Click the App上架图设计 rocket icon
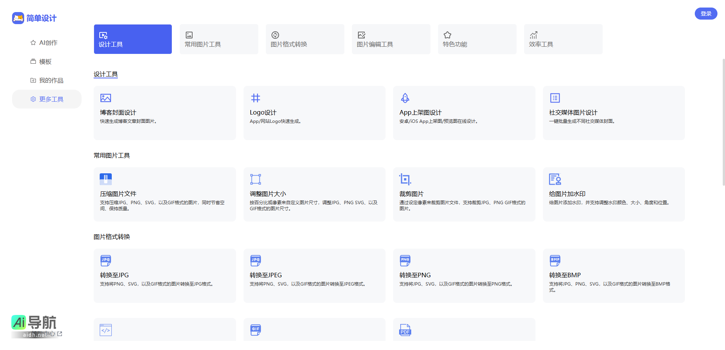This screenshot has height=350, width=725. pos(405,98)
